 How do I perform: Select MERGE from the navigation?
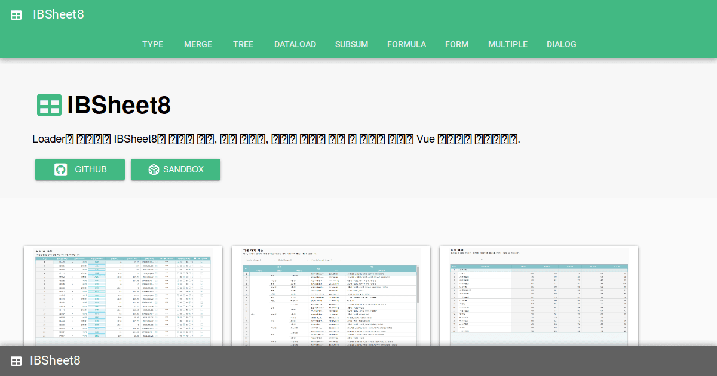coord(198,44)
